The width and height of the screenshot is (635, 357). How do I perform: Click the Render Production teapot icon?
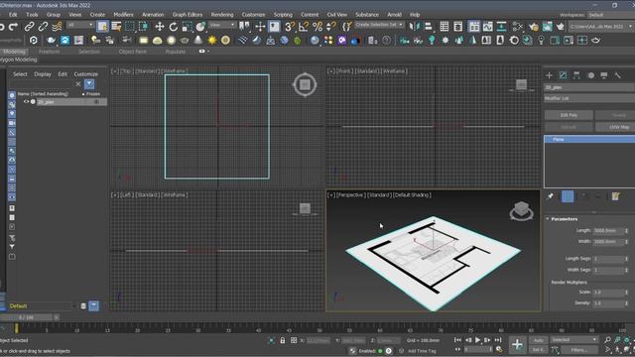[x=561, y=27]
